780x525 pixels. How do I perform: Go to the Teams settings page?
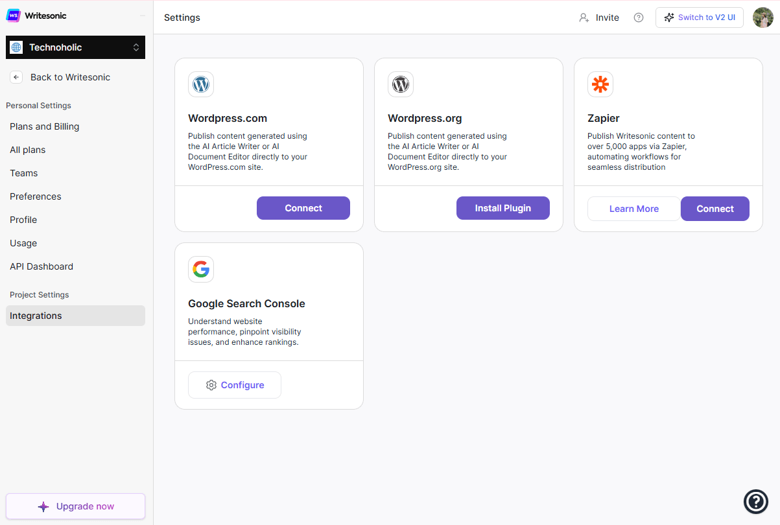[x=23, y=173]
